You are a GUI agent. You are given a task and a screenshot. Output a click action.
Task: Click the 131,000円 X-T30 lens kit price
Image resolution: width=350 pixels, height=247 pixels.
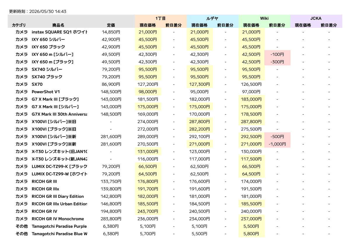(148, 151)
